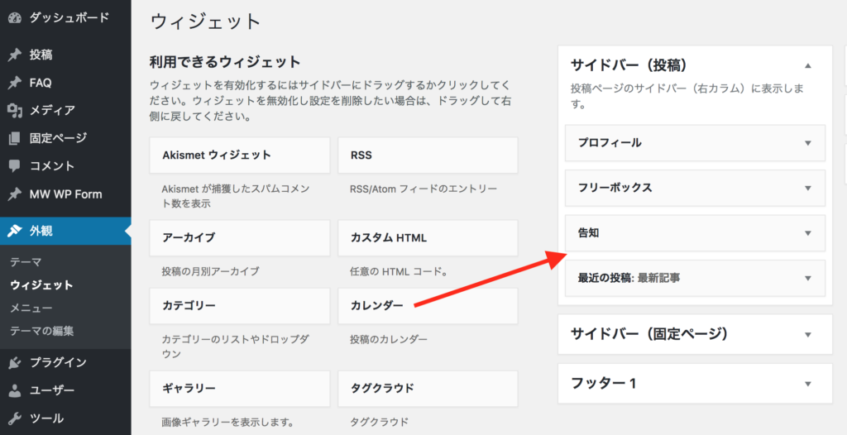847x435 pixels.
Task: Expand the フリーボックス widget arrow
Action: (x=808, y=188)
